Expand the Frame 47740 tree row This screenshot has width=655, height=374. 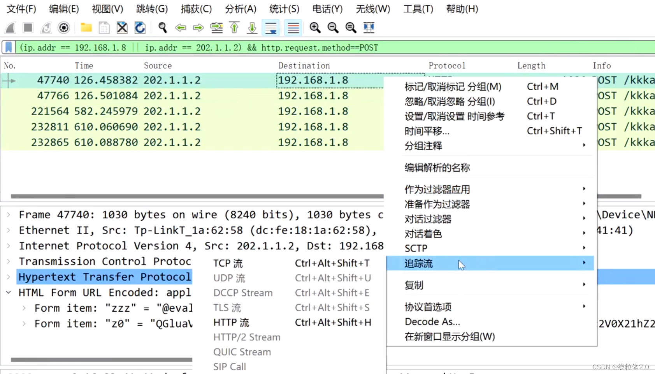(x=9, y=215)
